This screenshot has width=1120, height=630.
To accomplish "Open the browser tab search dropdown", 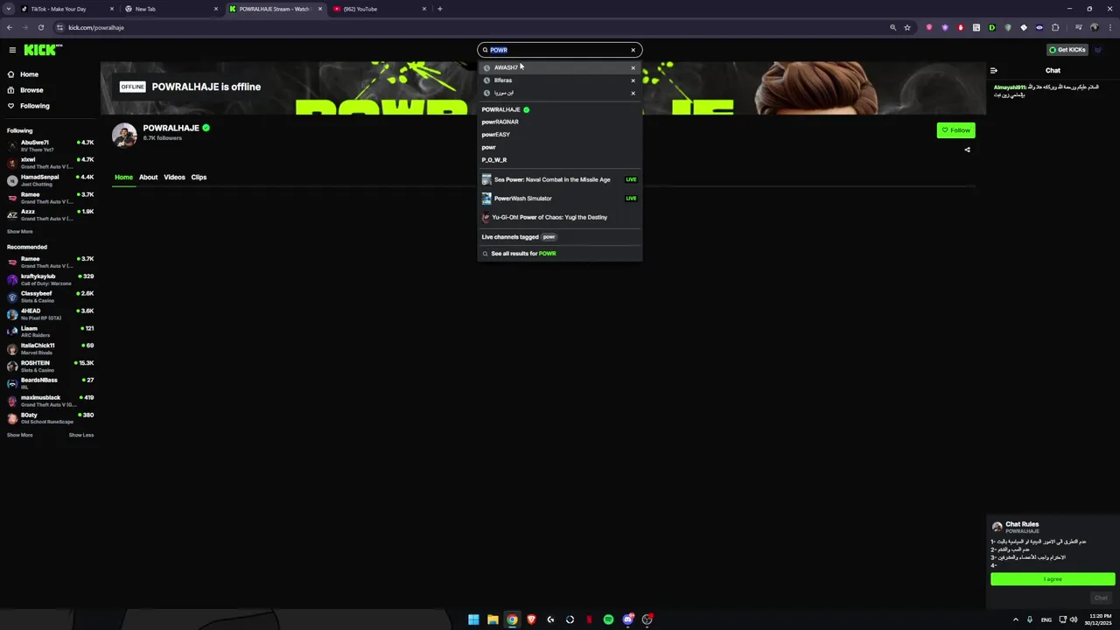I will [8, 9].
